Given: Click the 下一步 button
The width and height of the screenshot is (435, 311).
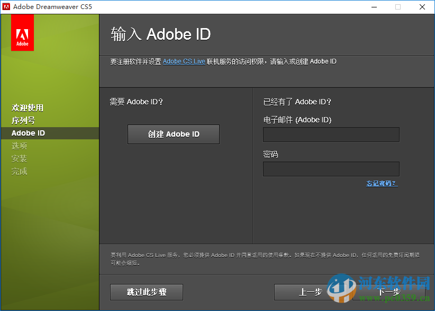Looking at the screenshot, I should [389, 292].
